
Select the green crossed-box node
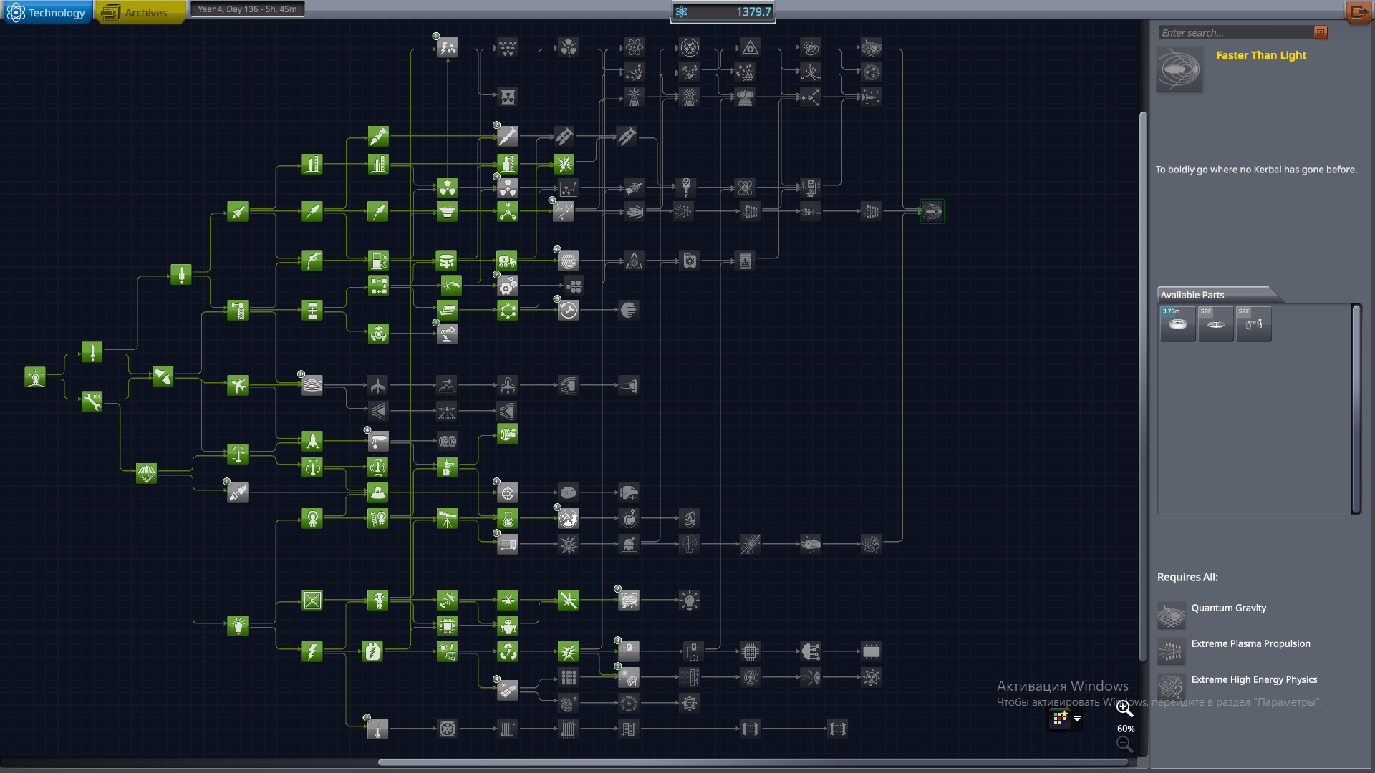pyautogui.click(x=312, y=600)
